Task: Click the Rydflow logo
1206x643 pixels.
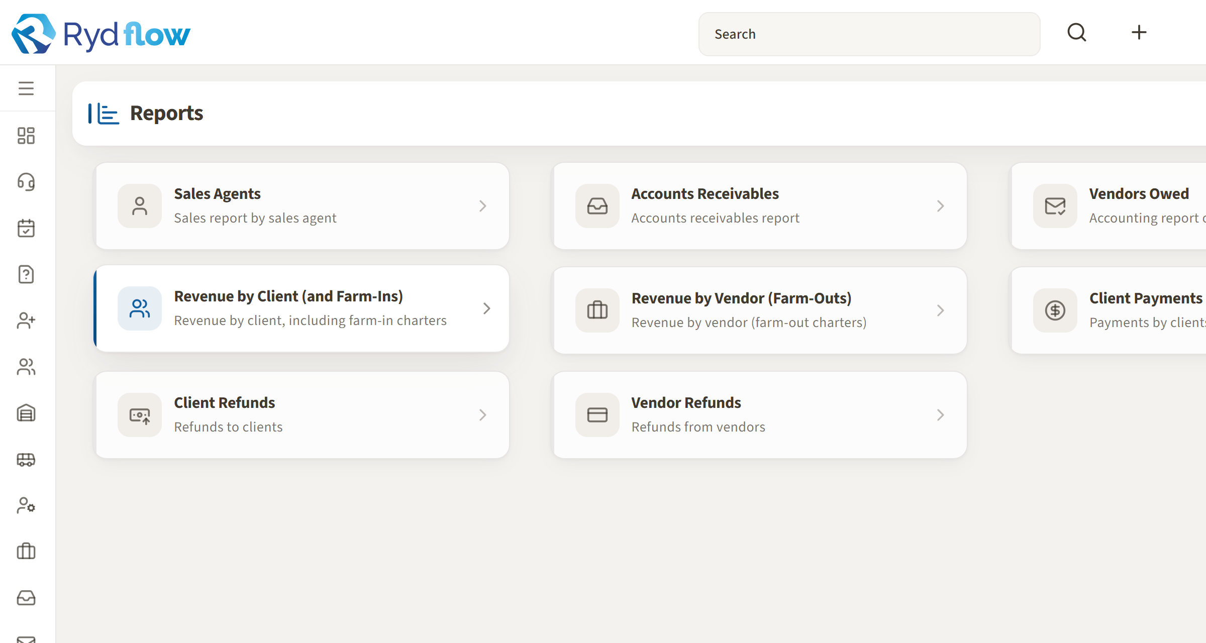Action: pos(100,34)
